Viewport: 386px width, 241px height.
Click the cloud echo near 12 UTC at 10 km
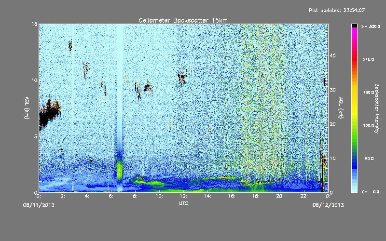(x=182, y=77)
